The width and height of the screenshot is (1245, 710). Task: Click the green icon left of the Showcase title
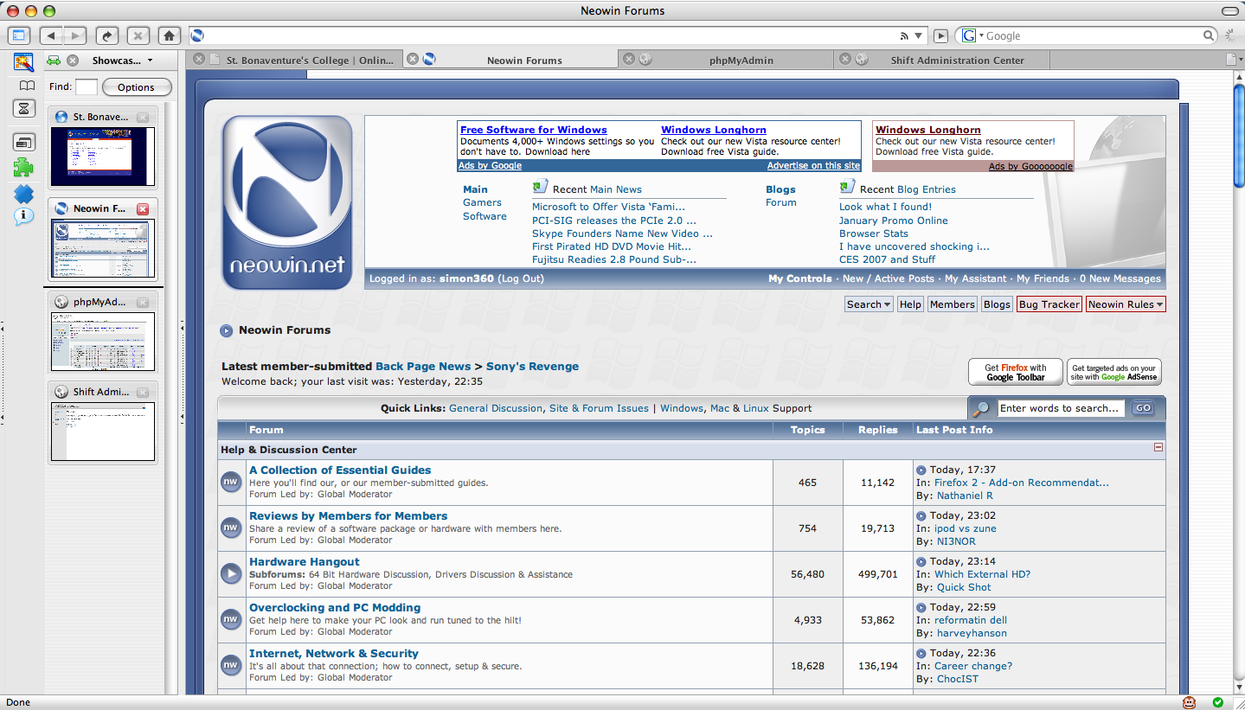click(54, 61)
